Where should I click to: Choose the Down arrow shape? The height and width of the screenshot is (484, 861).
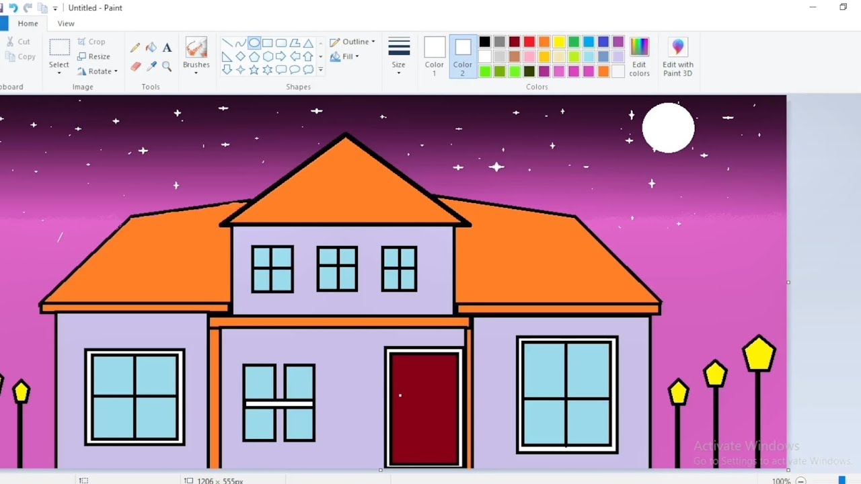(227, 70)
